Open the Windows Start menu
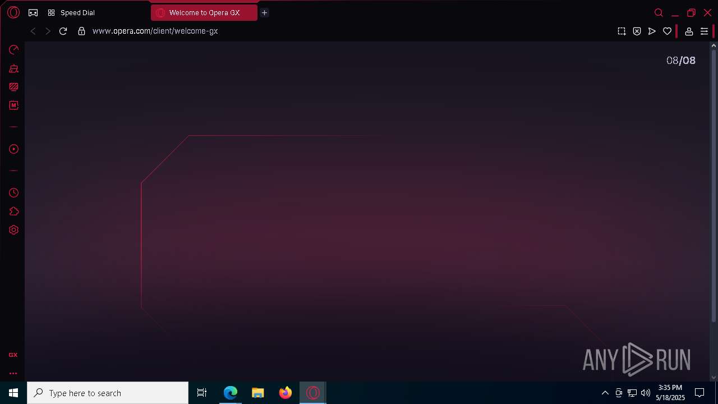Viewport: 718px width, 404px height. pyautogui.click(x=13, y=393)
